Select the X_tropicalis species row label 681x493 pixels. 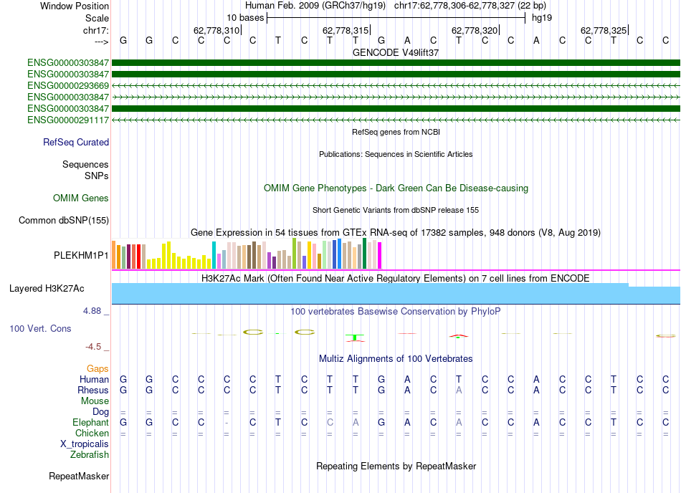pyautogui.click(x=85, y=444)
